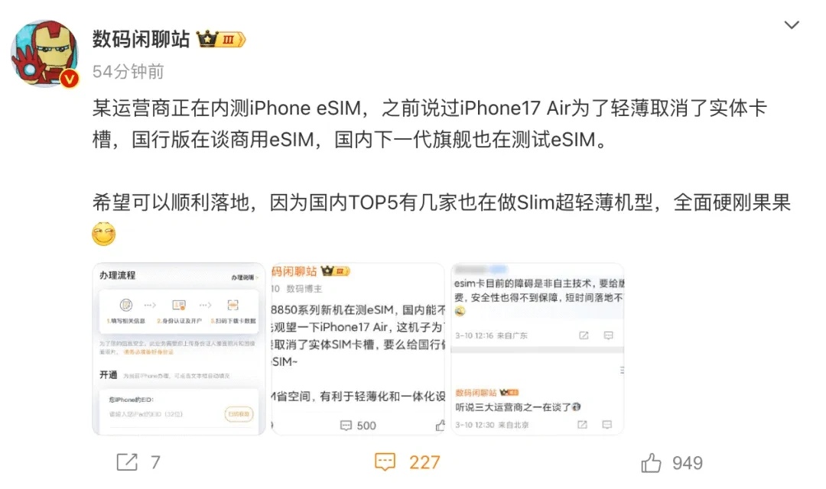Click the 500 comment icon in thumbnail

(346, 426)
